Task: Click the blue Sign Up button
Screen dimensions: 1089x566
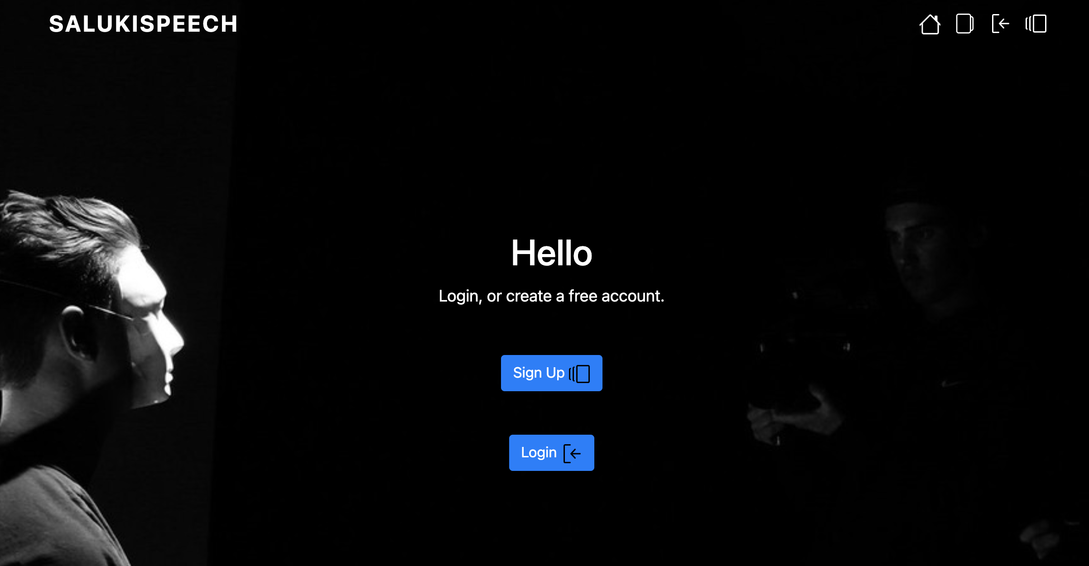Action: 551,373
